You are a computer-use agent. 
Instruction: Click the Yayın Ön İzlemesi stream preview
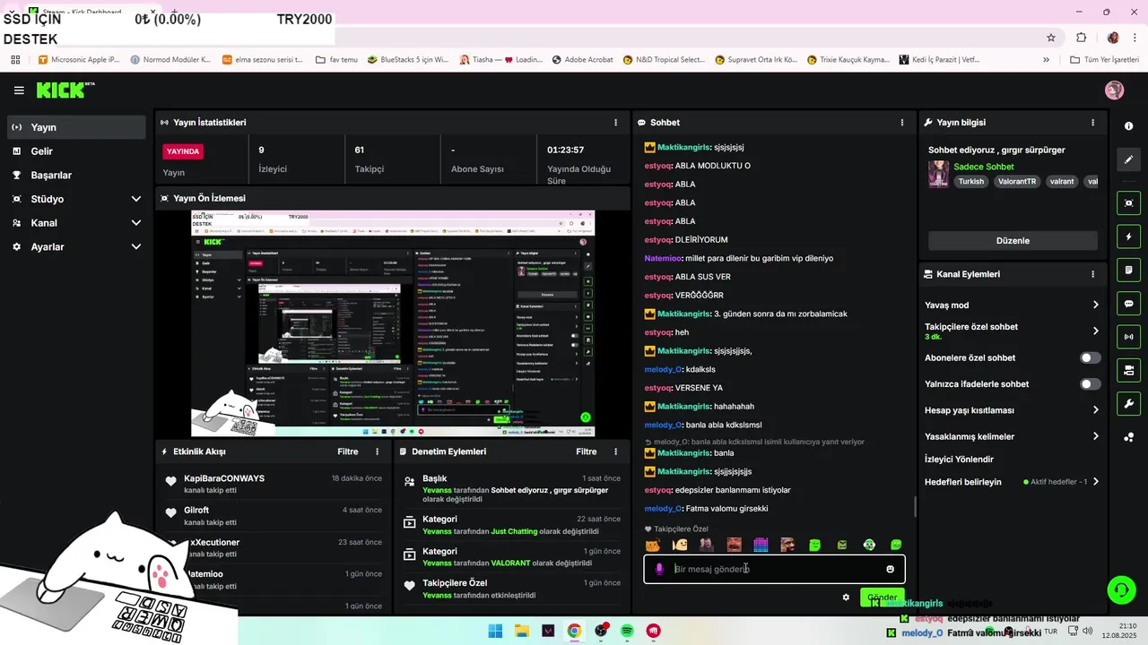393,323
